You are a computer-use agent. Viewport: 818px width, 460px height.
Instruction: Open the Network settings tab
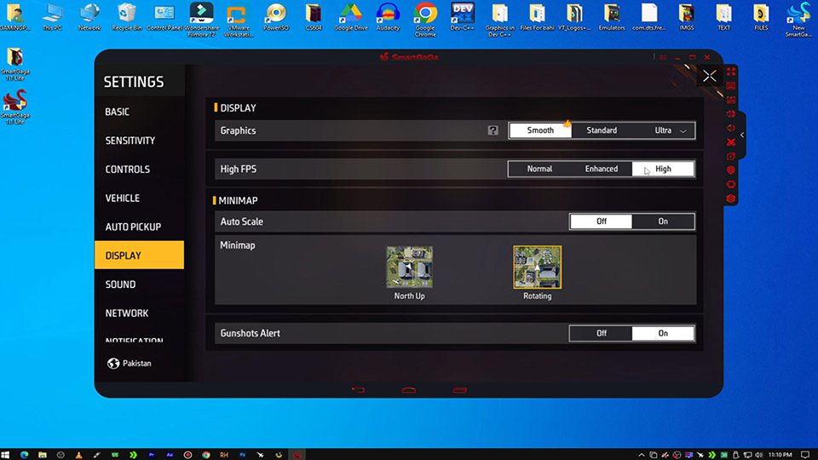click(139, 313)
